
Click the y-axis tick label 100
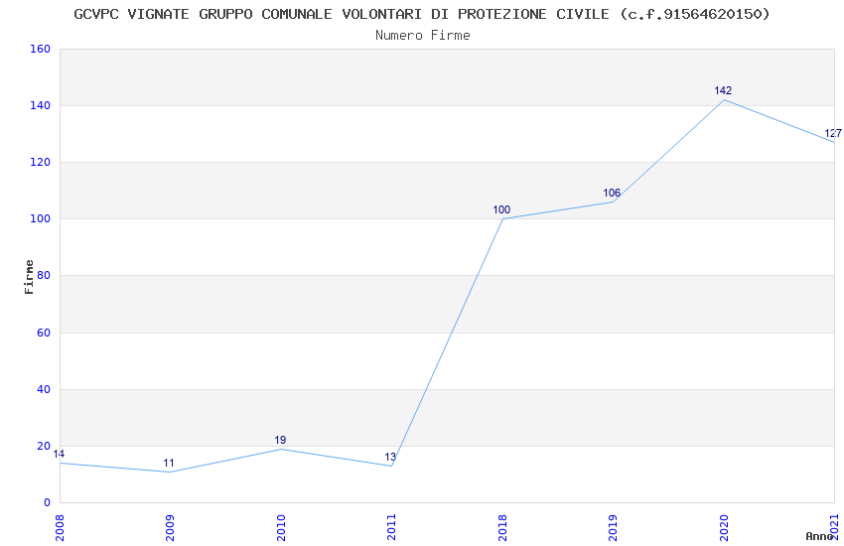tap(40, 219)
